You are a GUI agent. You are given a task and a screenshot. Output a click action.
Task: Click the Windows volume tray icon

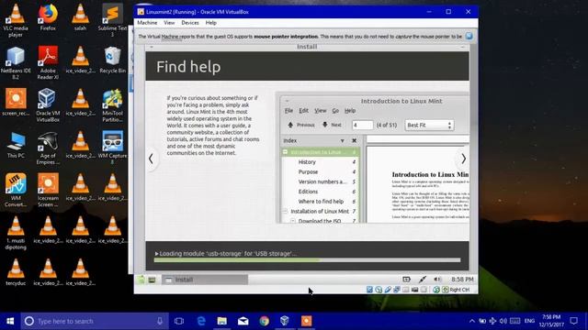pos(503,321)
